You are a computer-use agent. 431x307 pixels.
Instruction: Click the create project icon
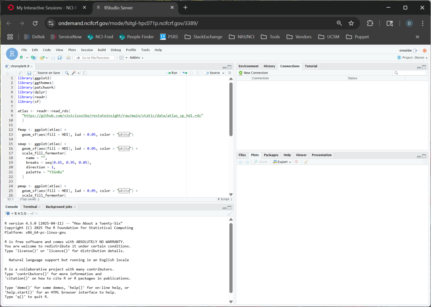(x=34, y=58)
